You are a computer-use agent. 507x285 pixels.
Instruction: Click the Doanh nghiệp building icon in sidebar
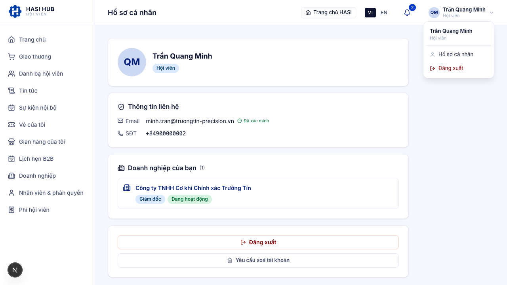(x=11, y=176)
